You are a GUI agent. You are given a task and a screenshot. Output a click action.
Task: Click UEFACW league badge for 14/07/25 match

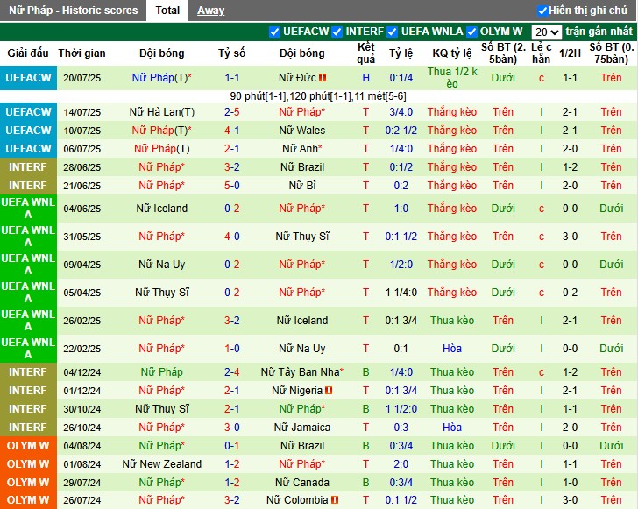pos(28,112)
